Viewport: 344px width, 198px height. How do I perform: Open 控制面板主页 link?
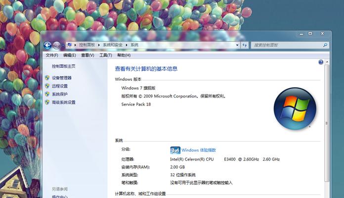[x=64, y=66]
